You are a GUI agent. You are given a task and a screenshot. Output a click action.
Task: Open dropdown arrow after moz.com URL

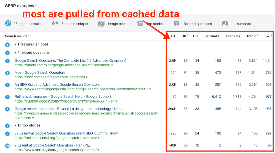87,77
